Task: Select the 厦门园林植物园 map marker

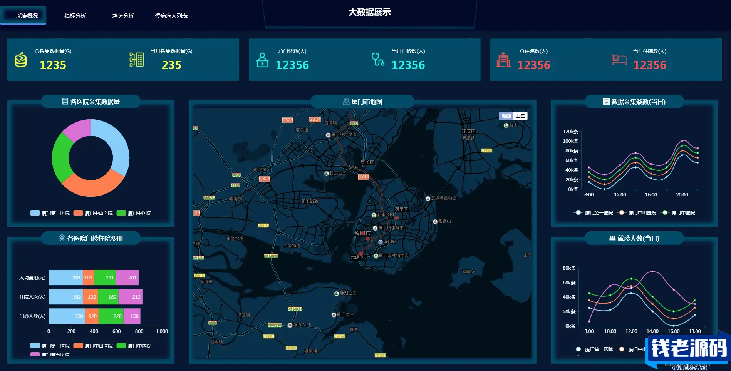Action: (x=376, y=256)
